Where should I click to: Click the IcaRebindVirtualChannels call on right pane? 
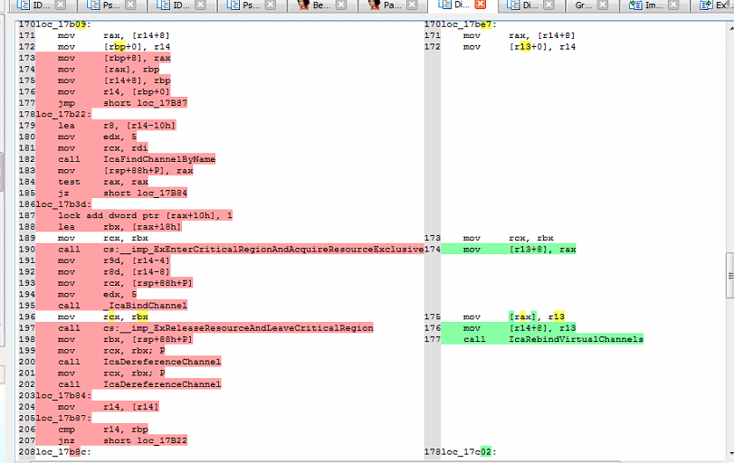576,339
